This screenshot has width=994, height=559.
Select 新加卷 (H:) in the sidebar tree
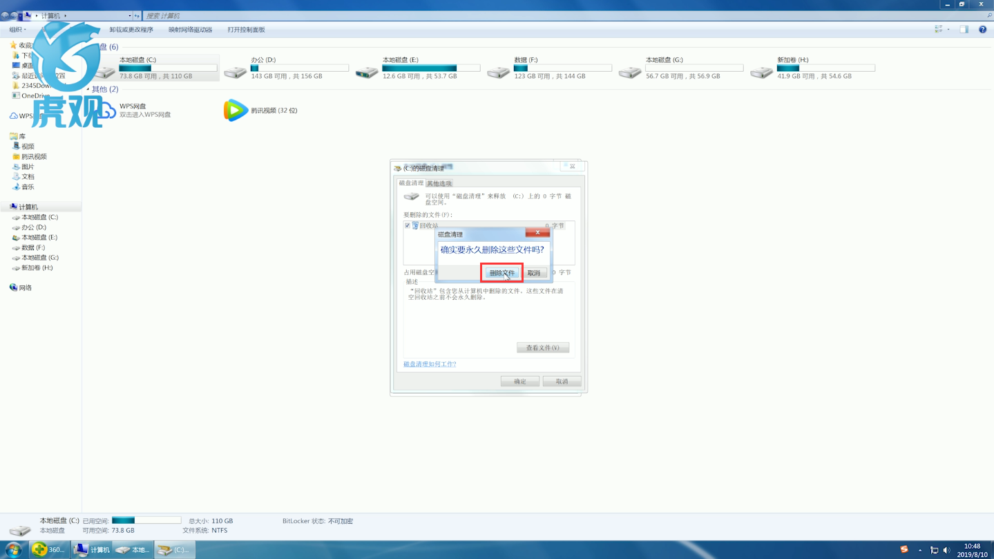[x=32, y=268]
